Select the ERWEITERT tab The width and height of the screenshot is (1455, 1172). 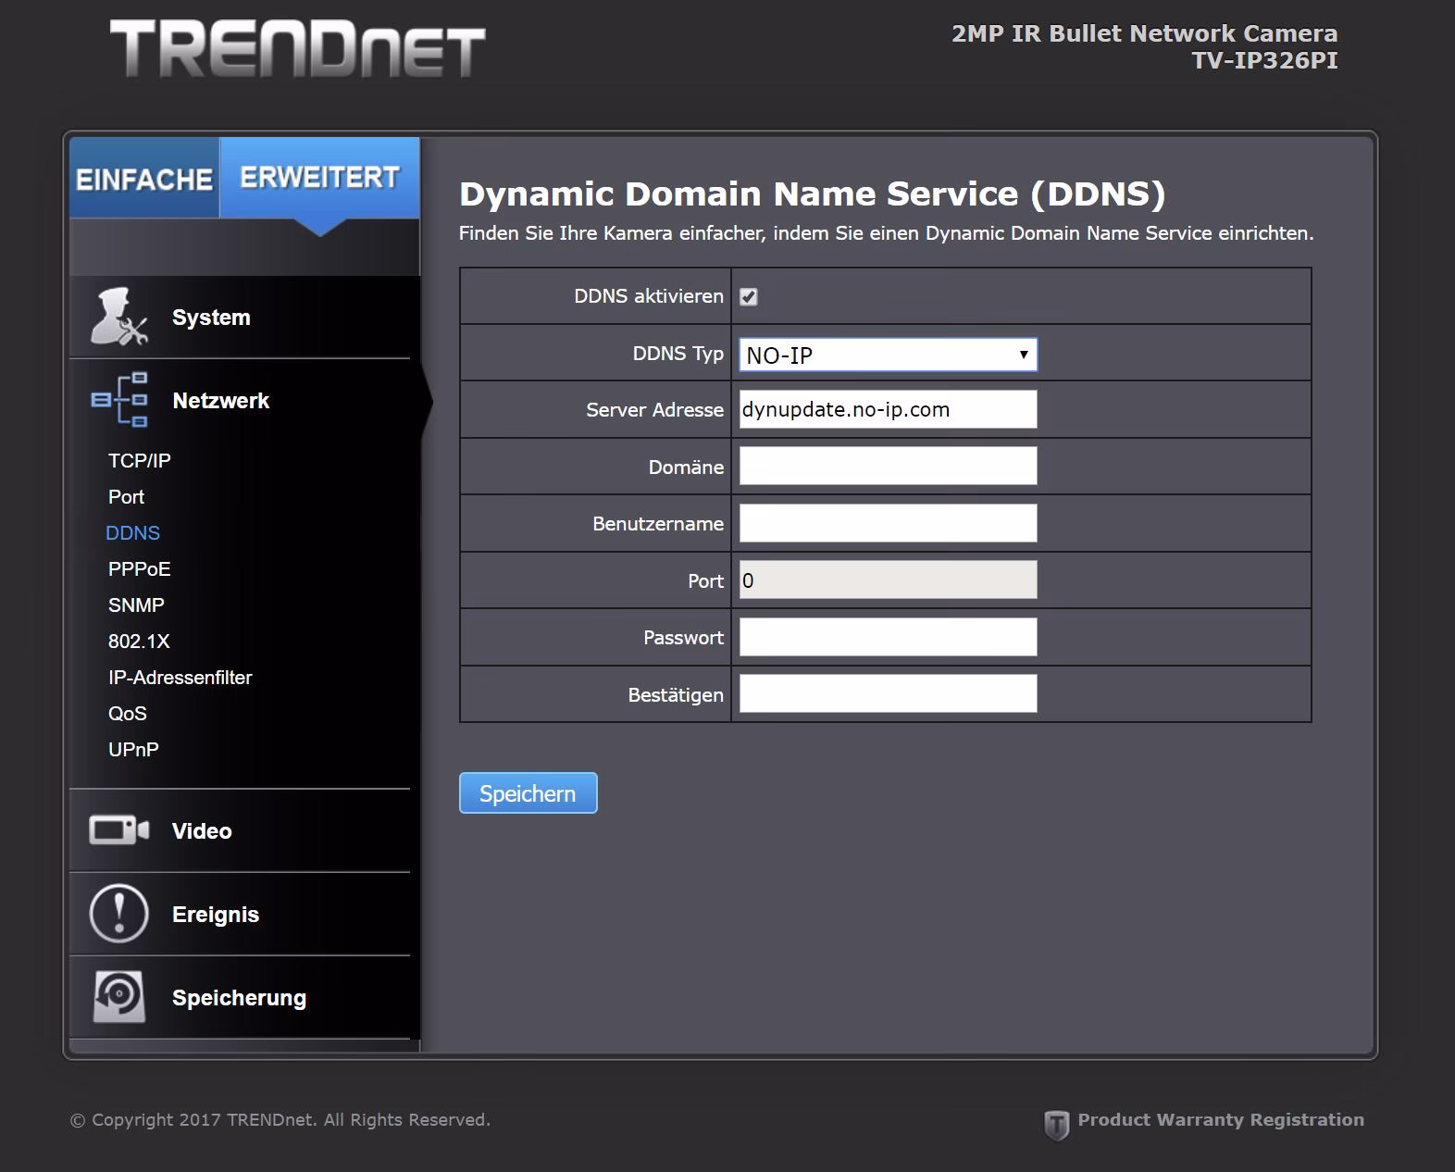319,178
